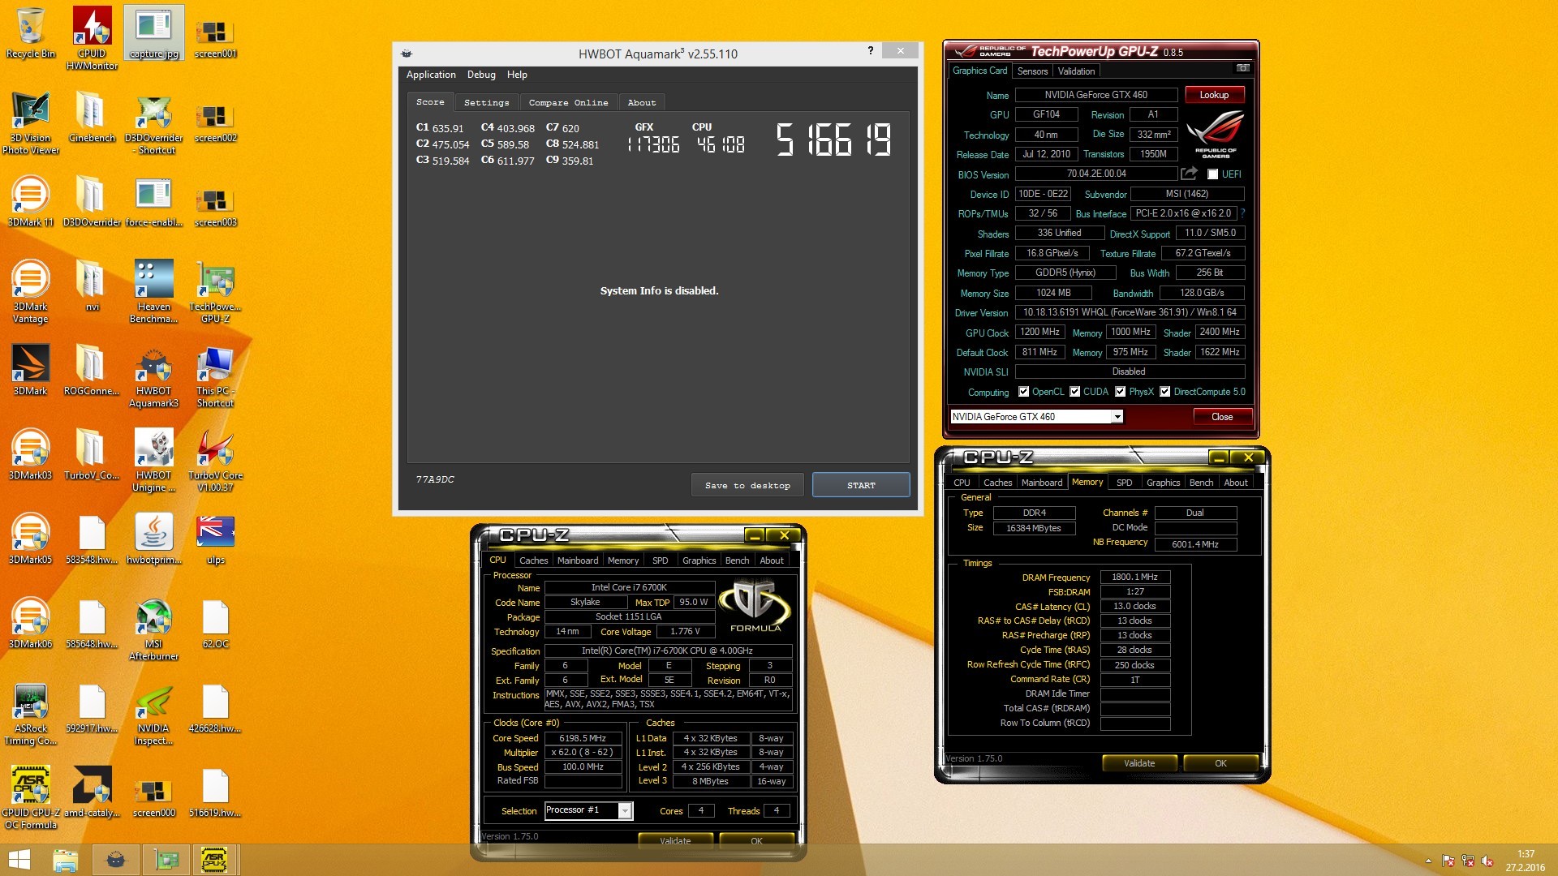Click Save to desktop button
This screenshot has height=876, width=1558.
coord(747,485)
